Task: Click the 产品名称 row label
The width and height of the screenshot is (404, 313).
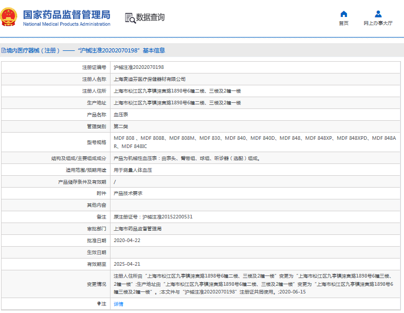Action: 96,115
